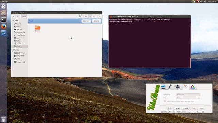
Task: Open the screen capture tab in vokoscreen
Action: [x=163, y=87]
